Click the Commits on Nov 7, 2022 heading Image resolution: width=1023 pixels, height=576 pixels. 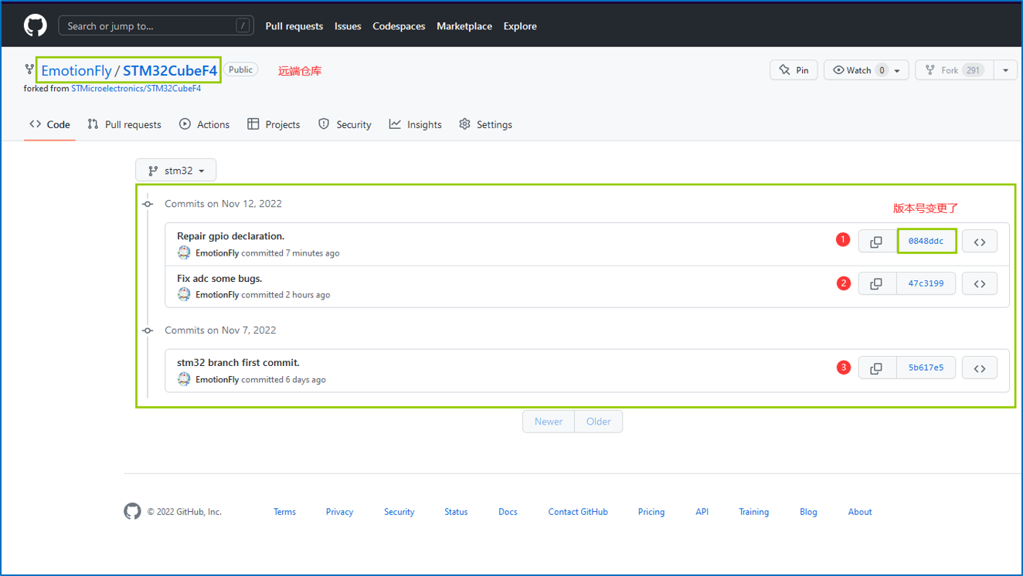tap(220, 330)
